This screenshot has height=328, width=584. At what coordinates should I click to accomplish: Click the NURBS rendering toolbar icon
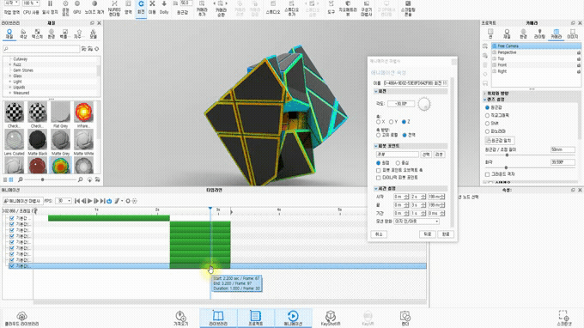tap(114, 8)
